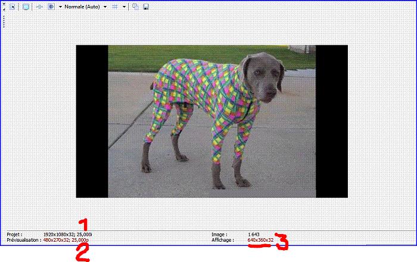417x262 pixels.
Task: Open Project Video Properties icon
Action: click(x=12, y=7)
